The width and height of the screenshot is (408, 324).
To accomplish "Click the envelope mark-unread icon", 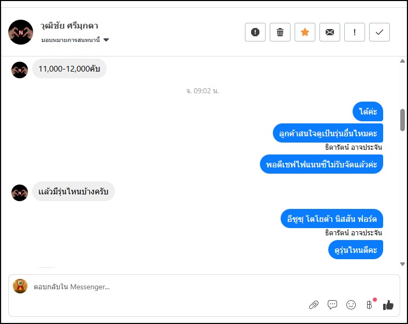I will 330,32.
